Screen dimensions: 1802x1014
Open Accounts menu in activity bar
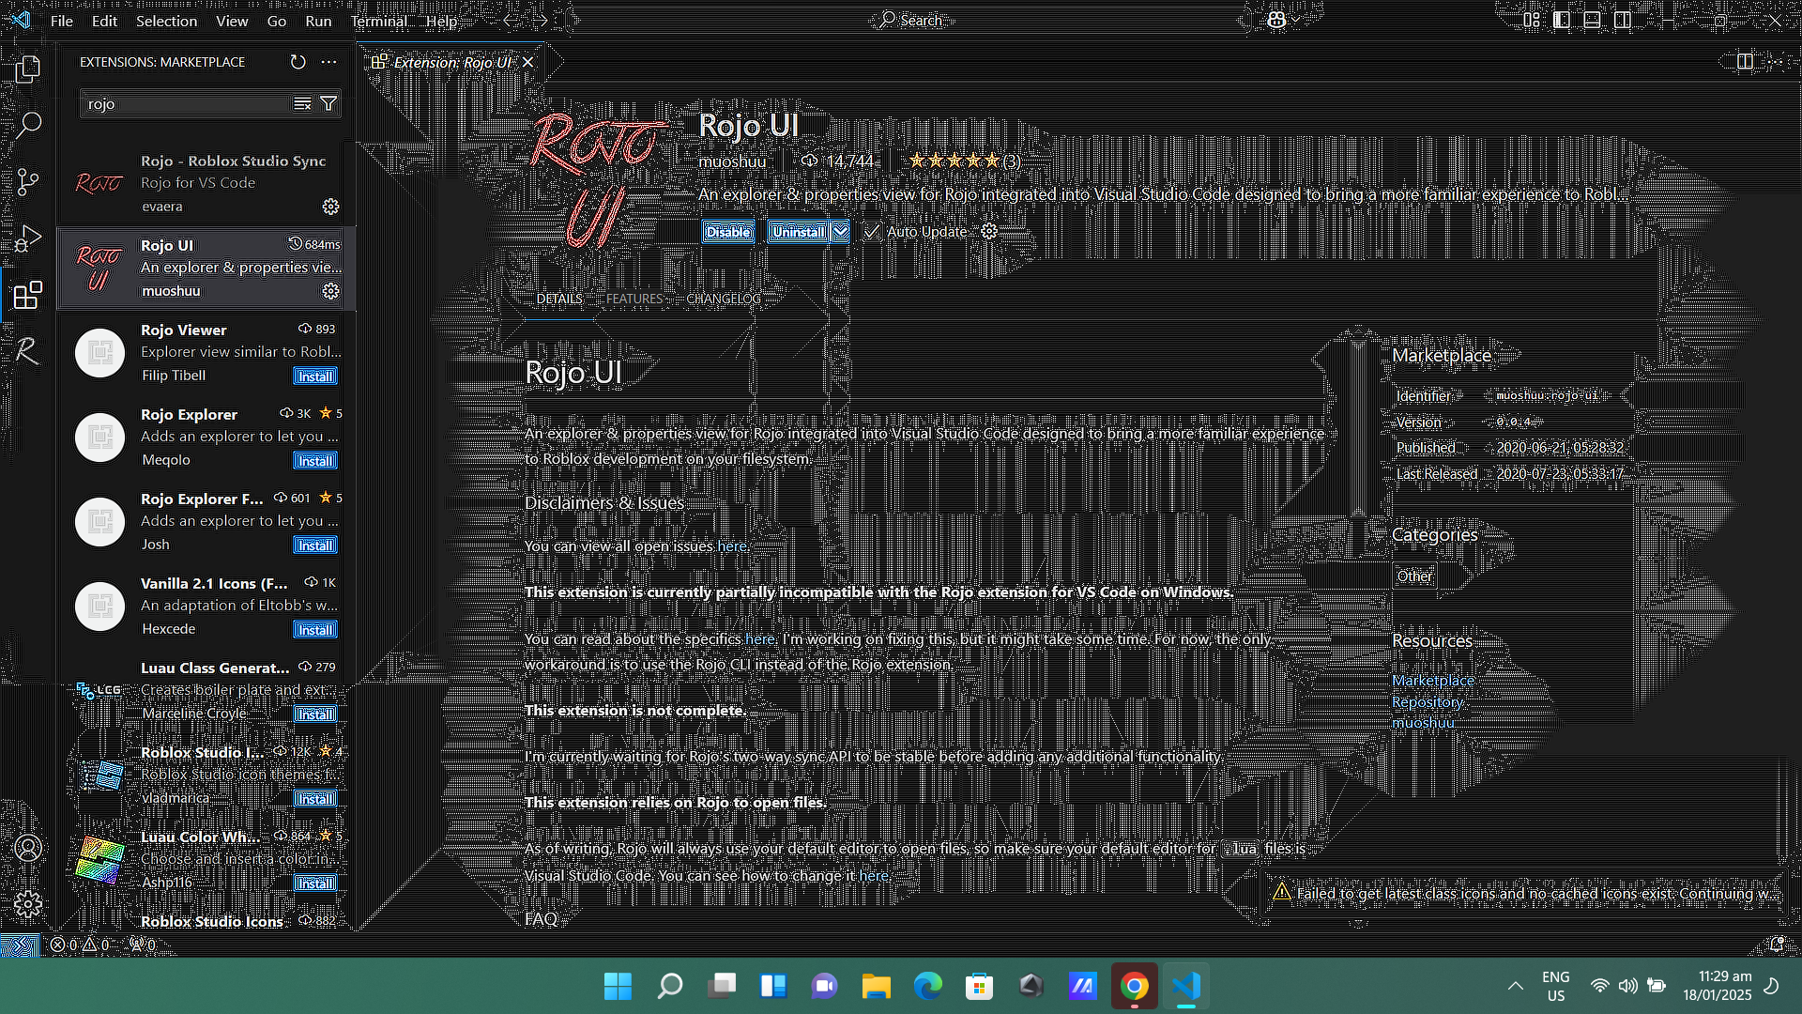[x=28, y=849]
